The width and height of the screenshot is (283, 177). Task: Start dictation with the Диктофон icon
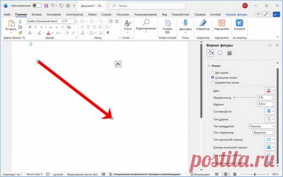point(185,23)
